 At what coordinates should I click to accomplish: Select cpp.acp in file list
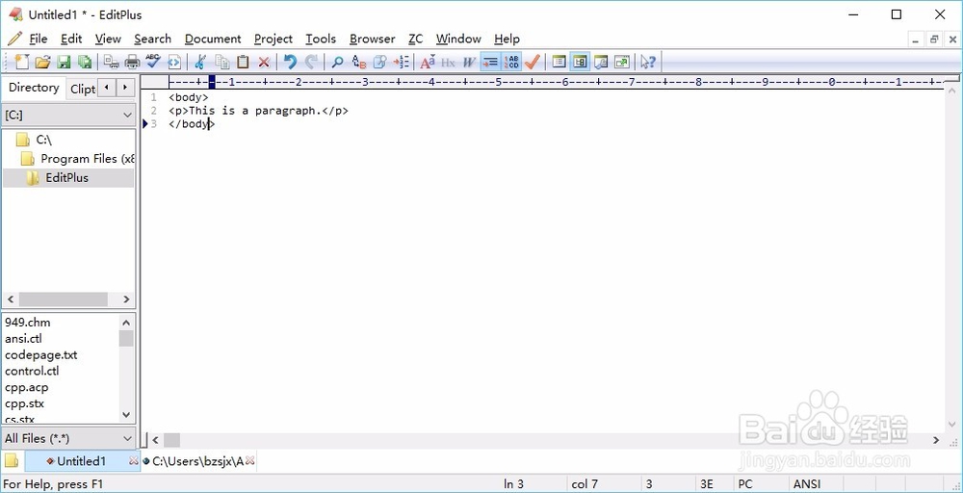click(26, 387)
